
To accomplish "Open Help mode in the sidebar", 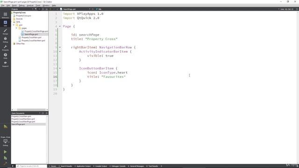I will [x=5, y=56].
